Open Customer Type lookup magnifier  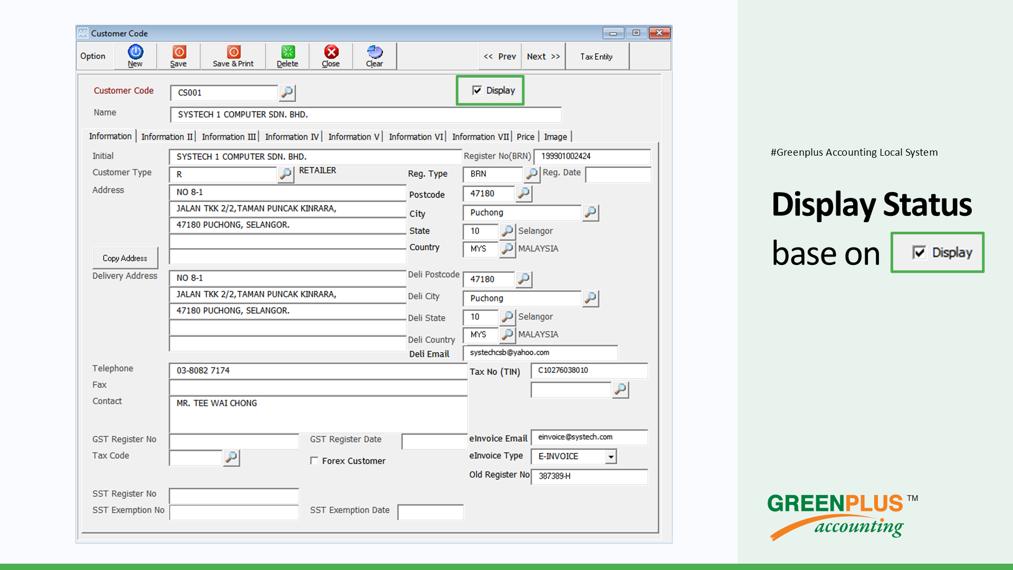coord(285,174)
